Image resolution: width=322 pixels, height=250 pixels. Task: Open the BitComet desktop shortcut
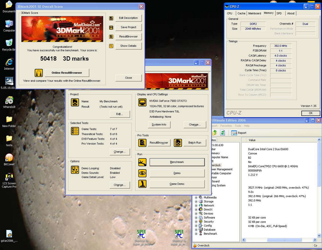pos(9,160)
